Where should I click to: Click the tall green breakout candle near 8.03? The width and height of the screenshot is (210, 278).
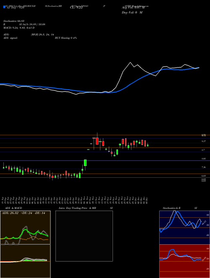(x=85, y=163)
